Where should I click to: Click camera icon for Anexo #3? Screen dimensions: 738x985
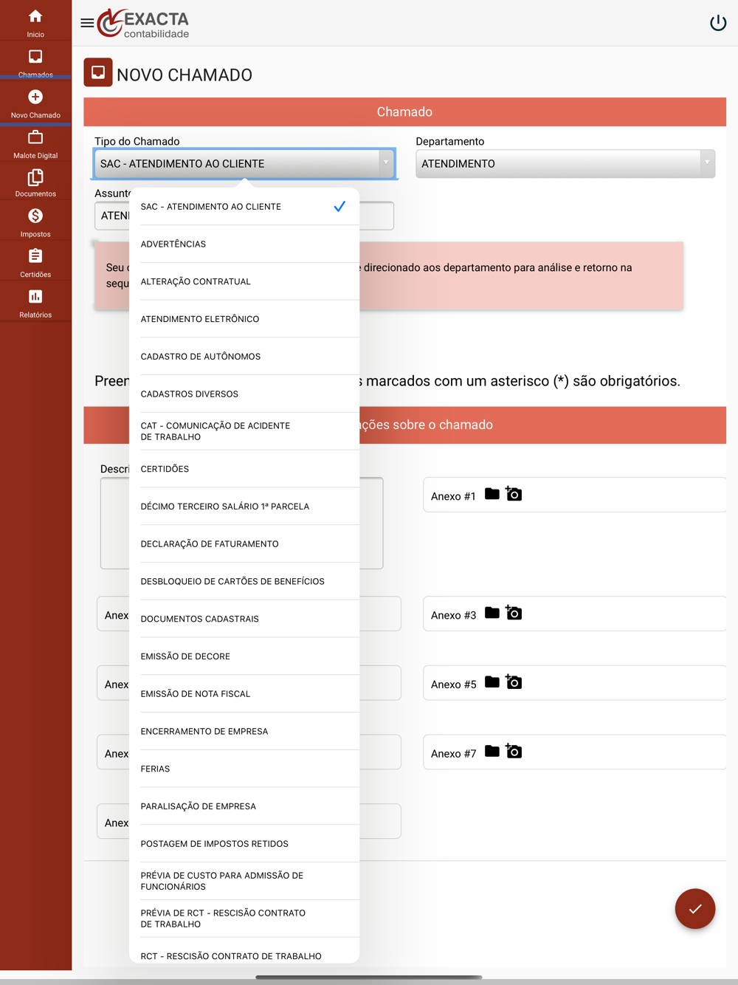coord(514,613)
